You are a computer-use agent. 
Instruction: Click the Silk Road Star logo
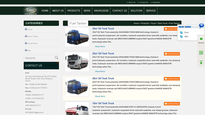click(x=31, y=11)
